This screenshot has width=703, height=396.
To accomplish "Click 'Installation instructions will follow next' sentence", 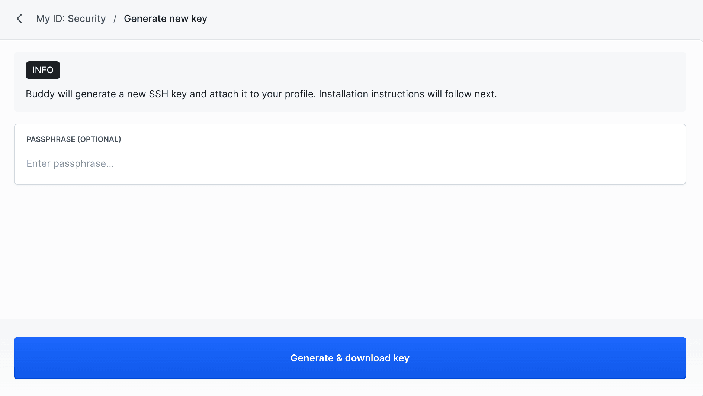I will (x=407, y=94).
